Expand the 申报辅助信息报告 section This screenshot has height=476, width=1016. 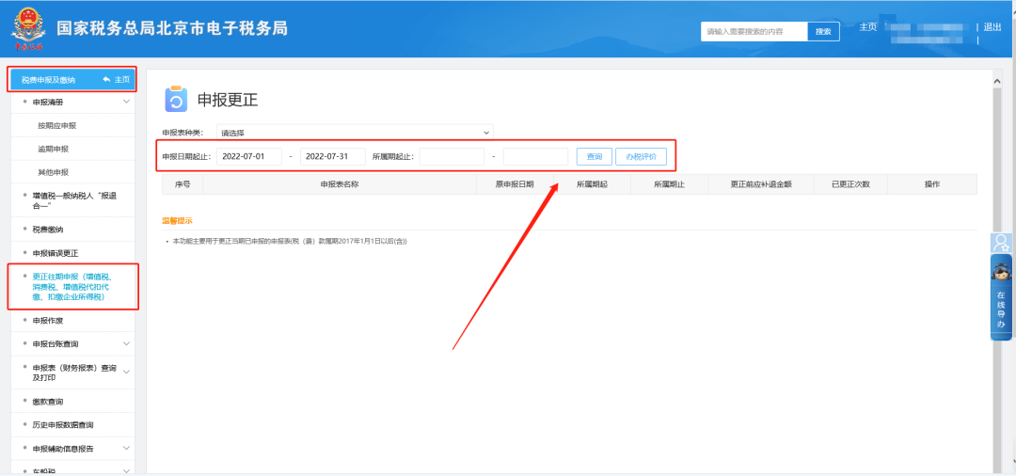[126, 449]
